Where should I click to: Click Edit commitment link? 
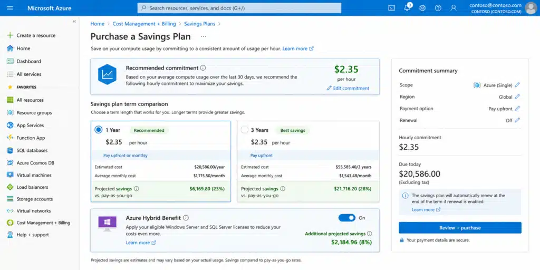pos(348,88)
